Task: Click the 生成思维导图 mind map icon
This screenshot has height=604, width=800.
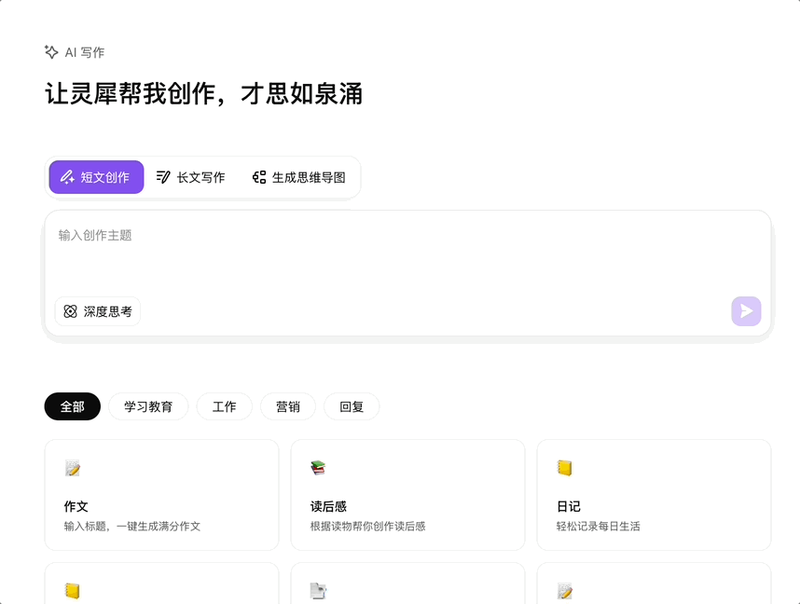Action: 259,177
